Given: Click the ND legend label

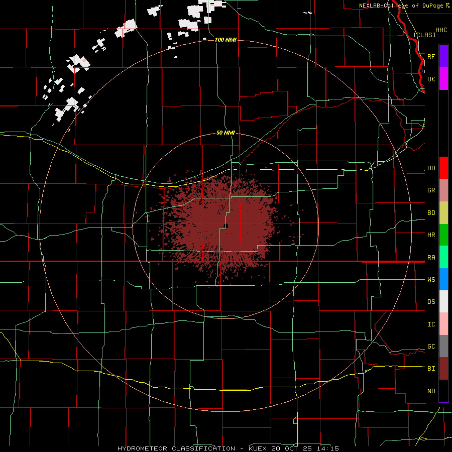Looking at the screenshot, I should (x=431, y=391).
